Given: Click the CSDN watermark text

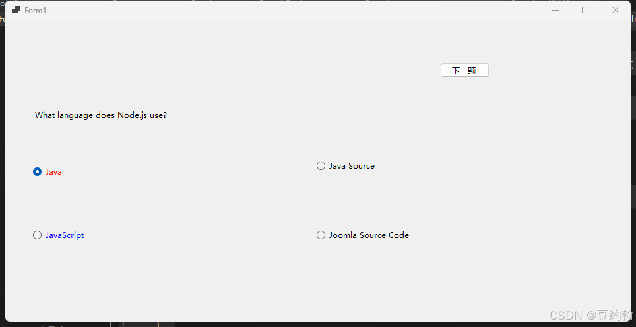Looking at the screenshot, I should tap(565, 315).
